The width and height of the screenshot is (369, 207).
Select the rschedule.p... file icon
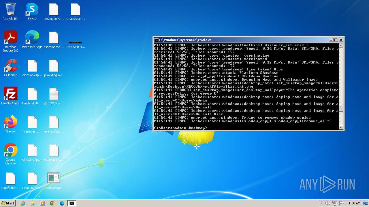click(54, 152)
